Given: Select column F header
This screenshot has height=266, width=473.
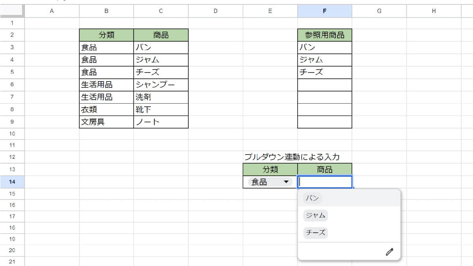Looking at the screenshot, I should (x=325, y=11).
